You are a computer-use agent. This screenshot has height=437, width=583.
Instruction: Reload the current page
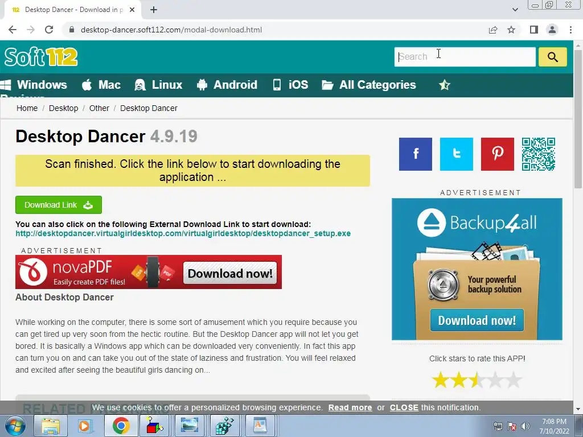coord(49,30)
